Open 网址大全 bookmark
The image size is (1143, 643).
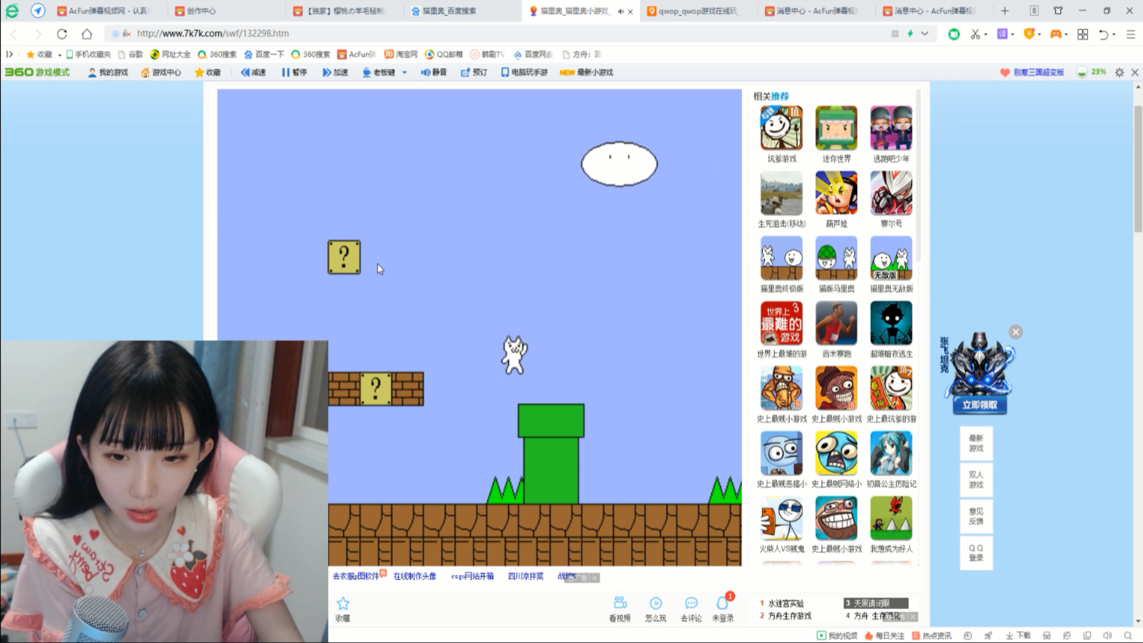point(170,54)
